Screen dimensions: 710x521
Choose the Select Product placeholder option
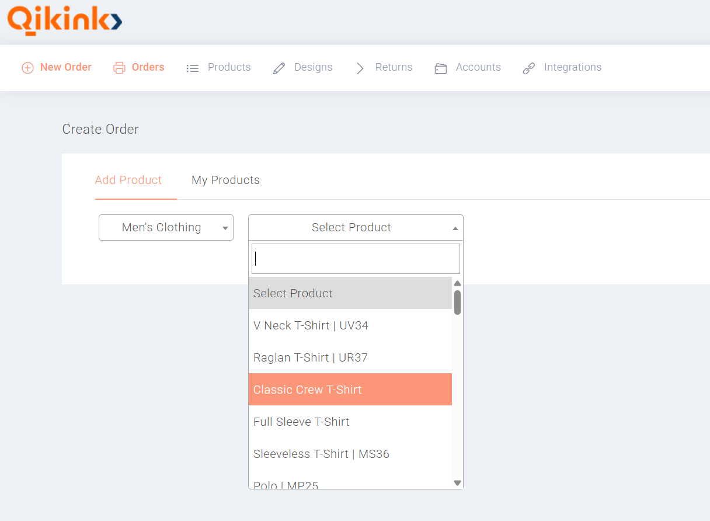[350, 293]
